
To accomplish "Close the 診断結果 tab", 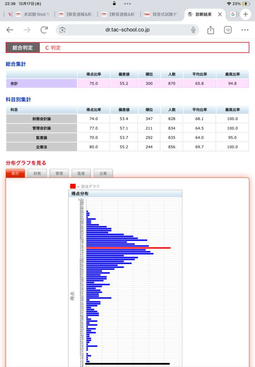I will point(220,15).
